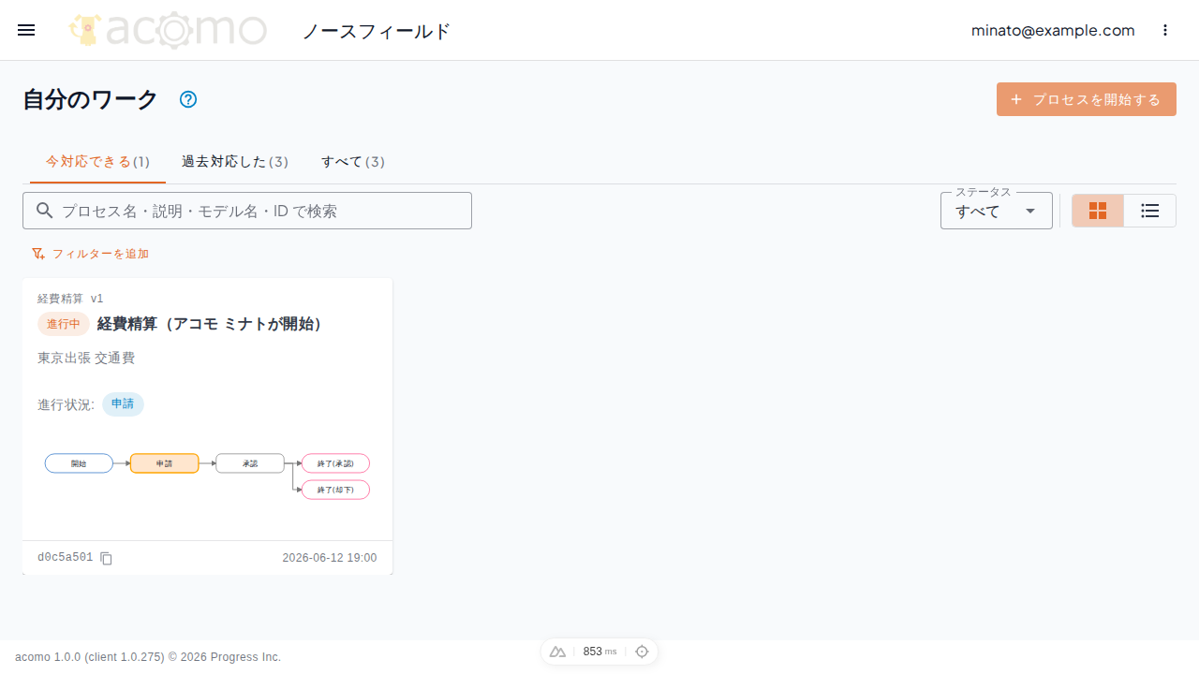Copy process ID d0c5a501
Screen dimensions: 1199x674
tap(107, 558)
